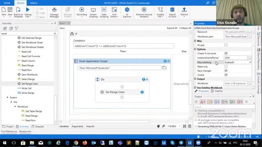This screenshot has width=262, height=147.
Task: Switch to the HOME ribbon tab
Action: tap(7, 3)
